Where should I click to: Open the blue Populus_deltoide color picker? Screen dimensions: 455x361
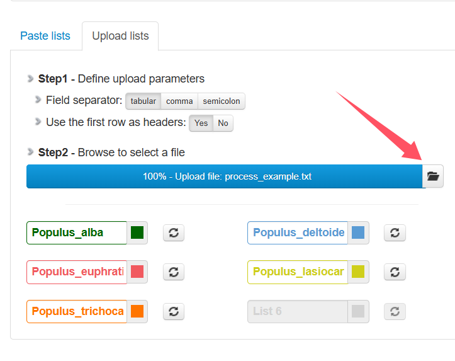[358, 232]
